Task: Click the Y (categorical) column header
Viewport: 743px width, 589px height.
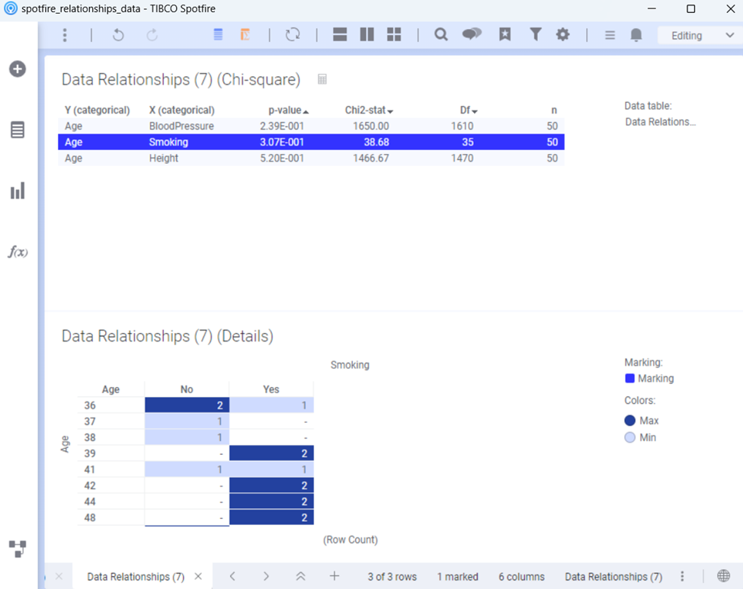Action: pos(97,110)
